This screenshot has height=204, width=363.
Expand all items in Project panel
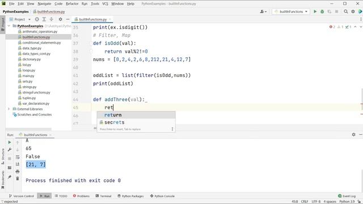(44, 19)
